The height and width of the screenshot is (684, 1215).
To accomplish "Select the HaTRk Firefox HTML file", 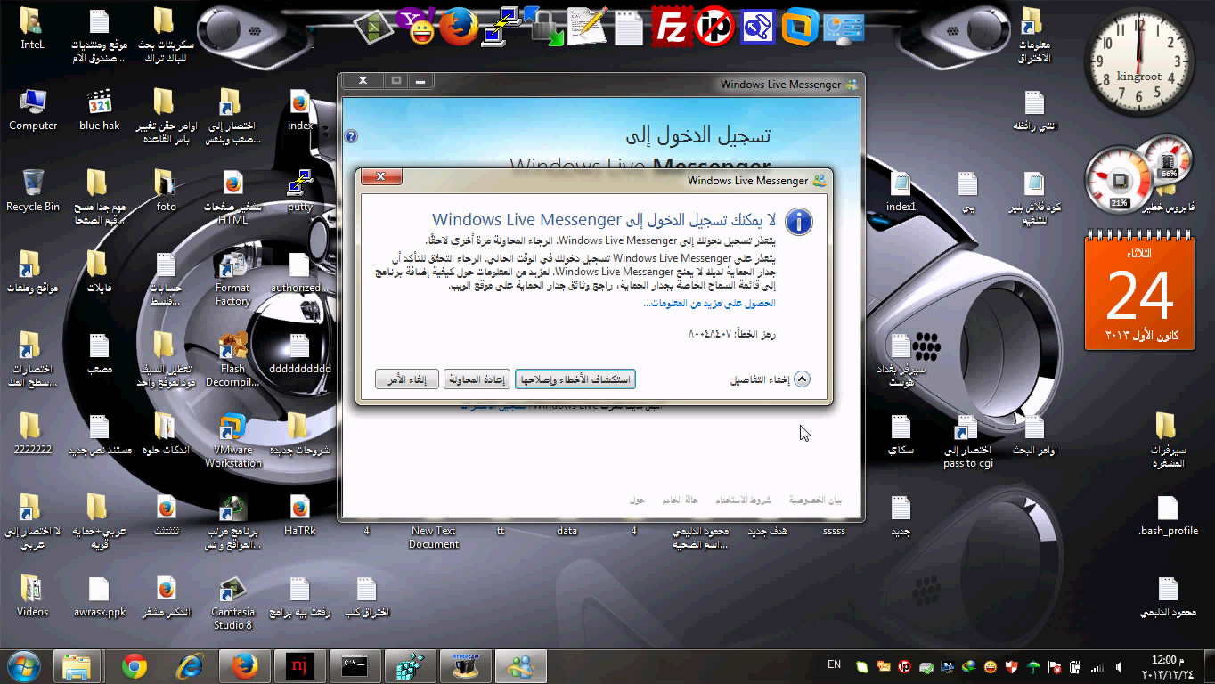I will click(300, 516).
